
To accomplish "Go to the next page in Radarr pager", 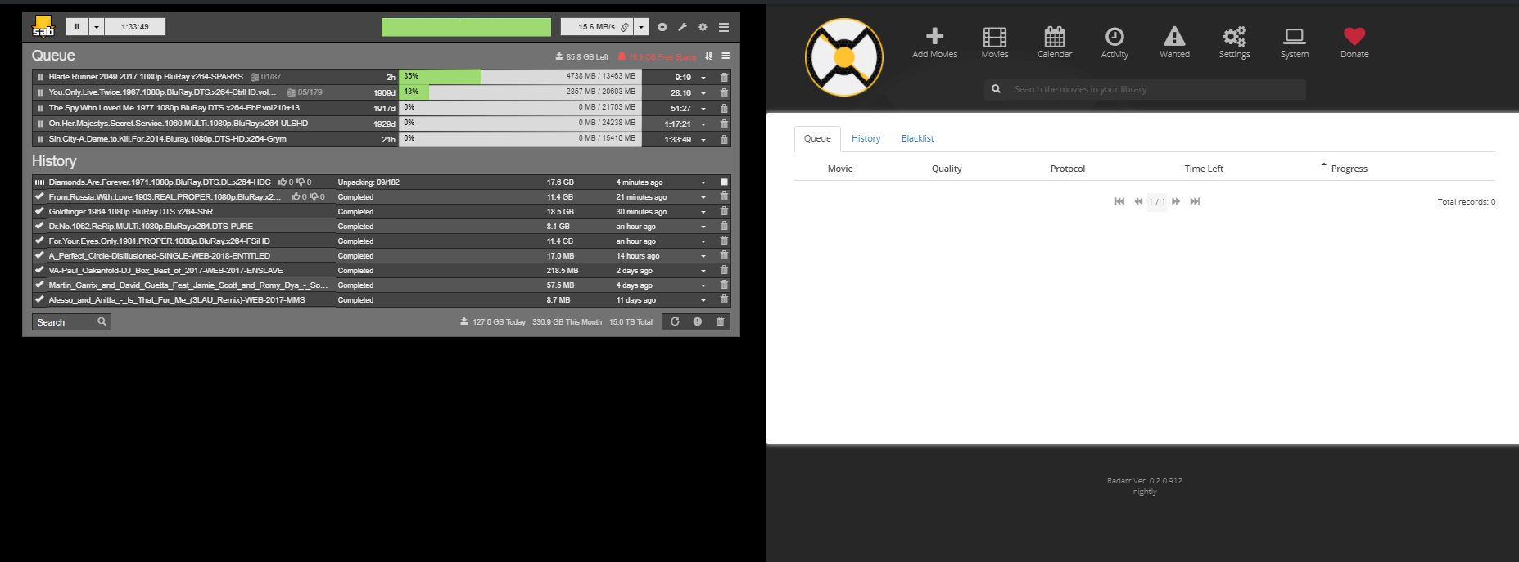I will tap(1176, 201).
